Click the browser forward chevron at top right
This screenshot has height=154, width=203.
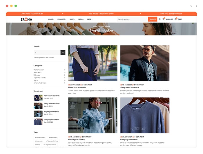[196, 6]
